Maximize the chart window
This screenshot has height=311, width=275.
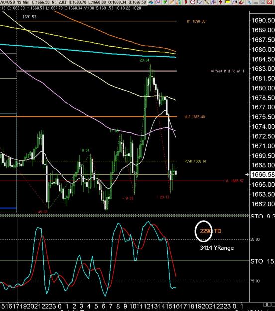pyautogui.click(x=263, y=2)
